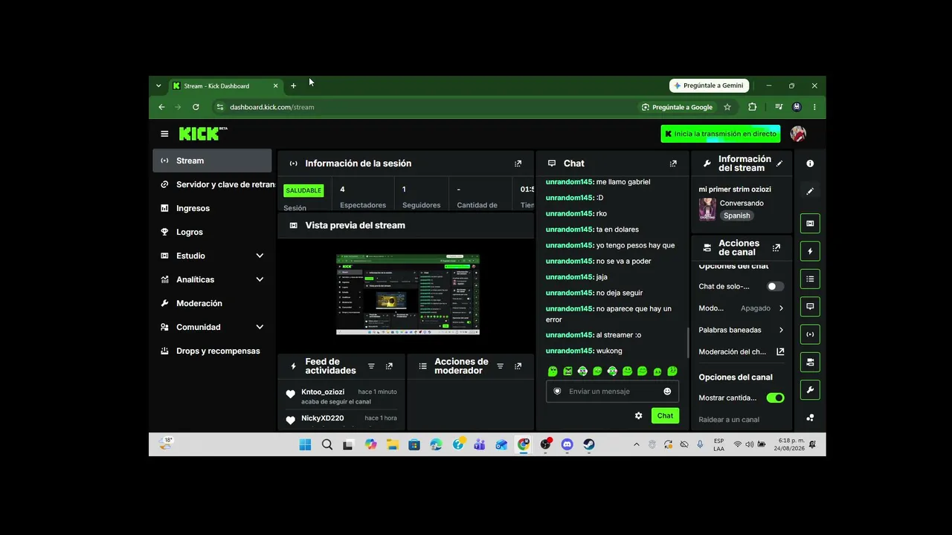This screenshot has height=535, width=952.
Task: Open the Logros page
Action: [x=212, y=232]
